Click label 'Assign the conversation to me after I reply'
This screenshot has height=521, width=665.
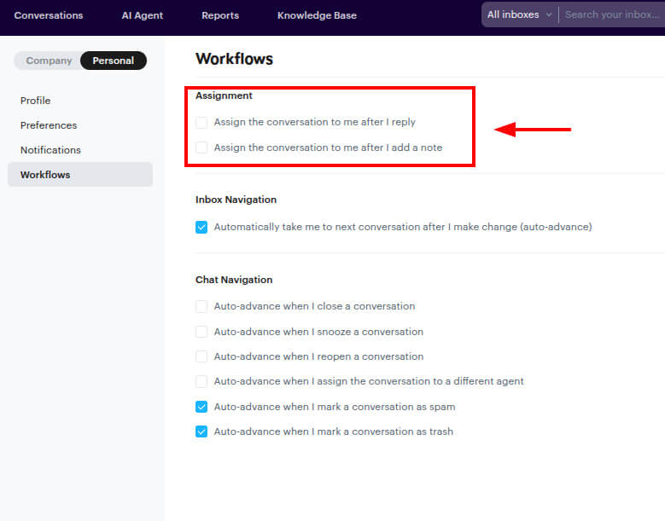pos(315,122)
